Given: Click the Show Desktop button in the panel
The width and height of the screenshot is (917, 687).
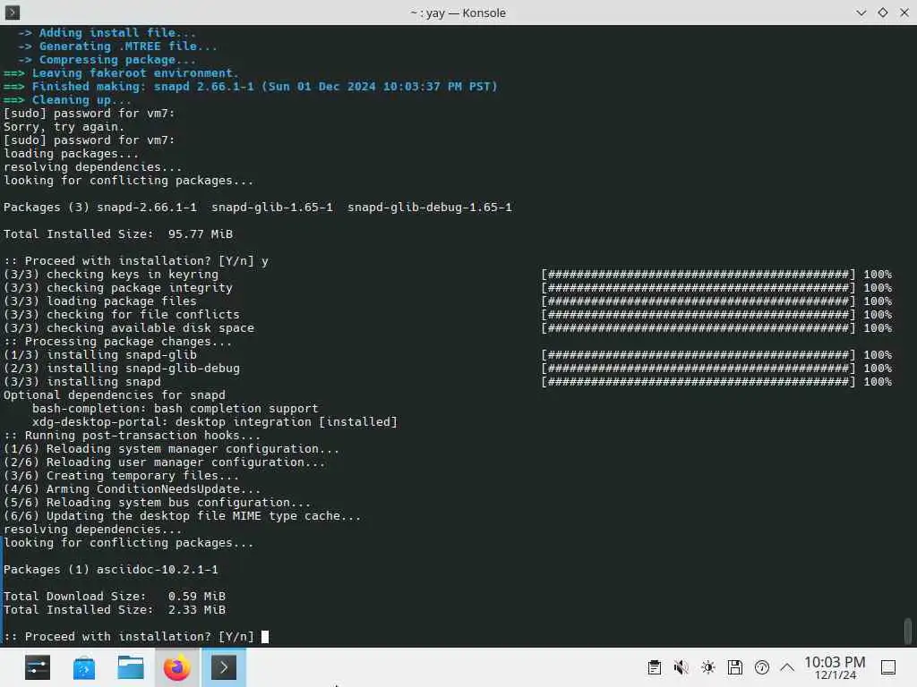Looking at the screenshot, I should pyautogui.click(x=888, y=667).
